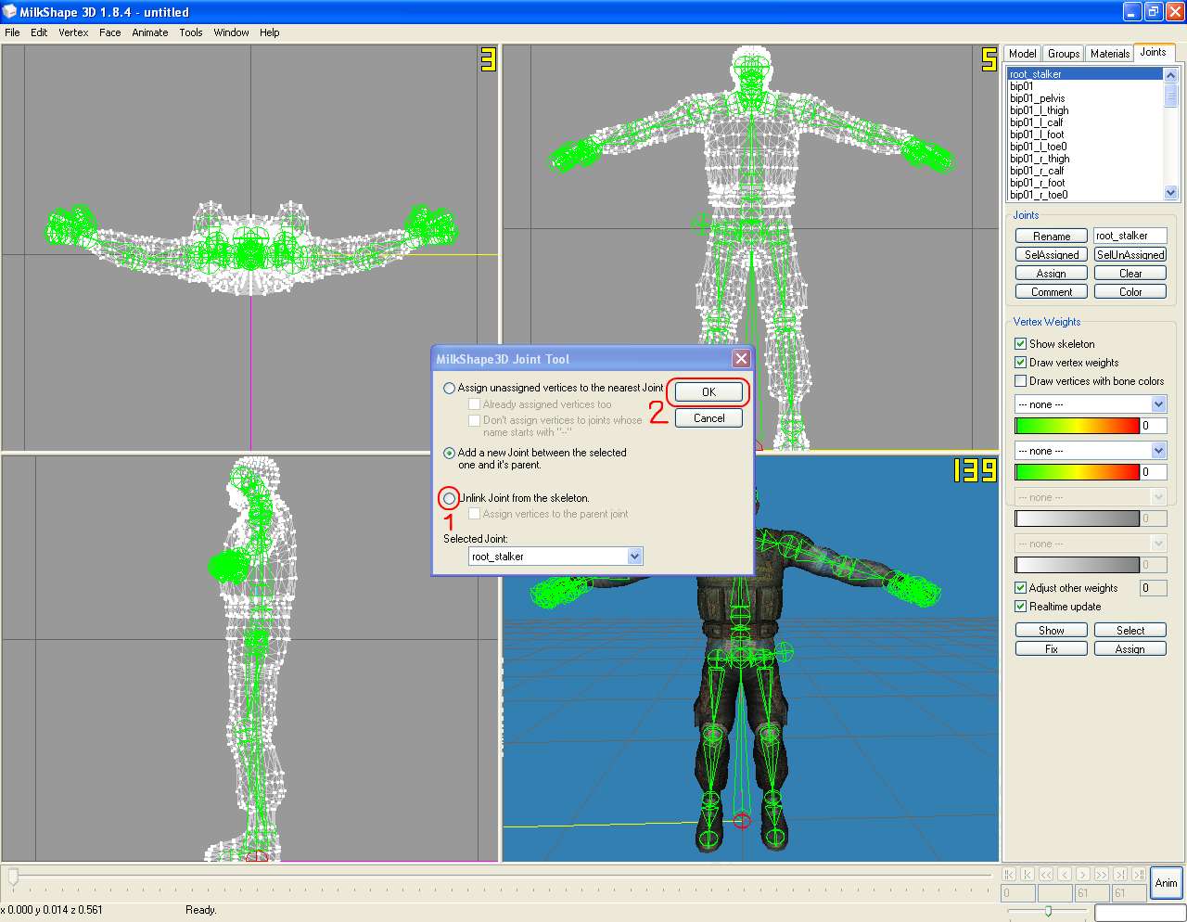The height and width of the screenshot is (922, 1187).
Task: Go to previous keyframe icon
Action: click(1027, 874)
